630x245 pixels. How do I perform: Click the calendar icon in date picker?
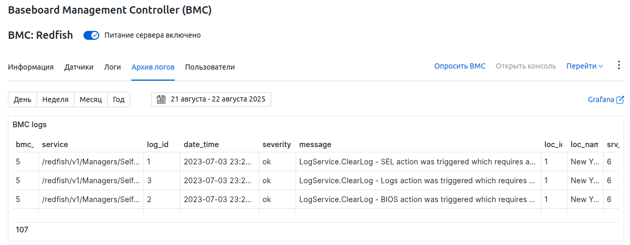[x=162, y=99]
